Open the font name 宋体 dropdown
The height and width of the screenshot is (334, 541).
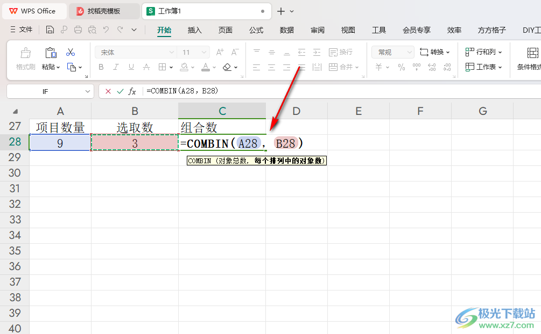pyautogui.click(x=172, y=52)
